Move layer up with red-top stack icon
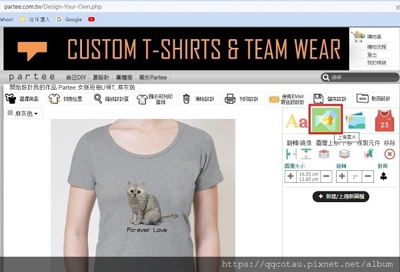Screen dimensions: 400x272 coord(324,154)
